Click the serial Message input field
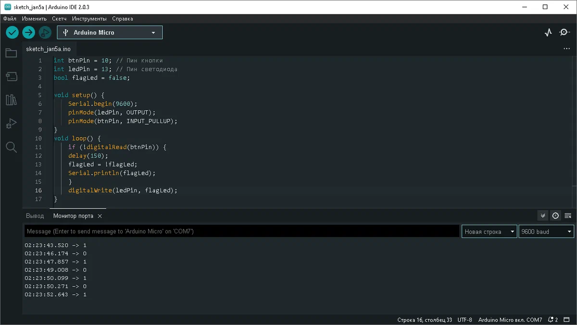 tap(242, 232)
